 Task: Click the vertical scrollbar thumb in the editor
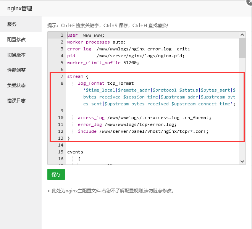tap(242, 48)
